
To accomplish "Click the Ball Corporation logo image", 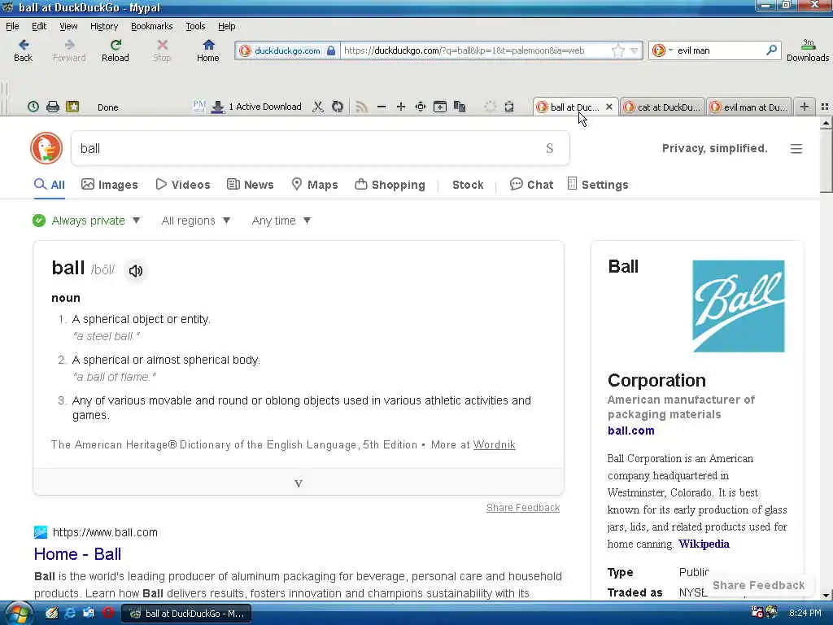I will click(739, 306).
